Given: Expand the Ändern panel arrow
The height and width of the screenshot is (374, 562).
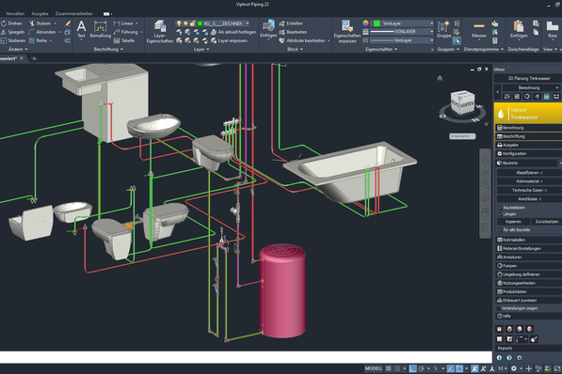Looking at the screenshot, I should pos(26,50).
